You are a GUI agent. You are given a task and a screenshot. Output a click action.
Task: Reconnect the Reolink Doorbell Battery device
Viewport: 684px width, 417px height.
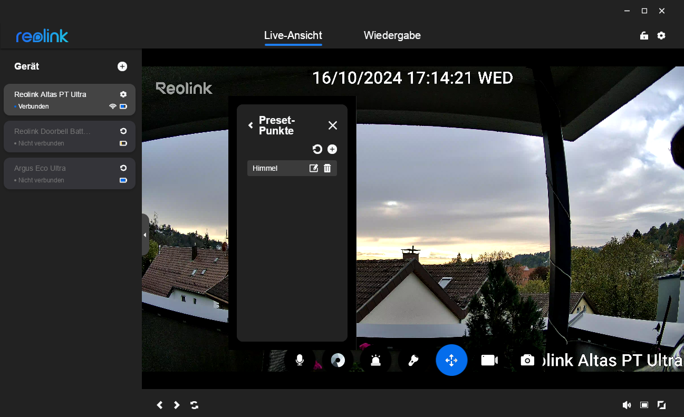(123, 131)
